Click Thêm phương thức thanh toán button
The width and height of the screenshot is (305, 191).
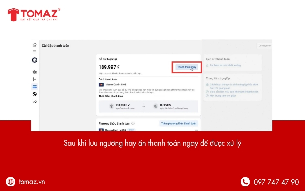[x=178, y=123]
